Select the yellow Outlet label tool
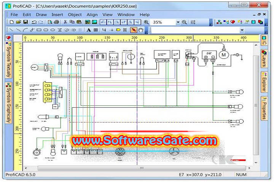 point(118,30)
